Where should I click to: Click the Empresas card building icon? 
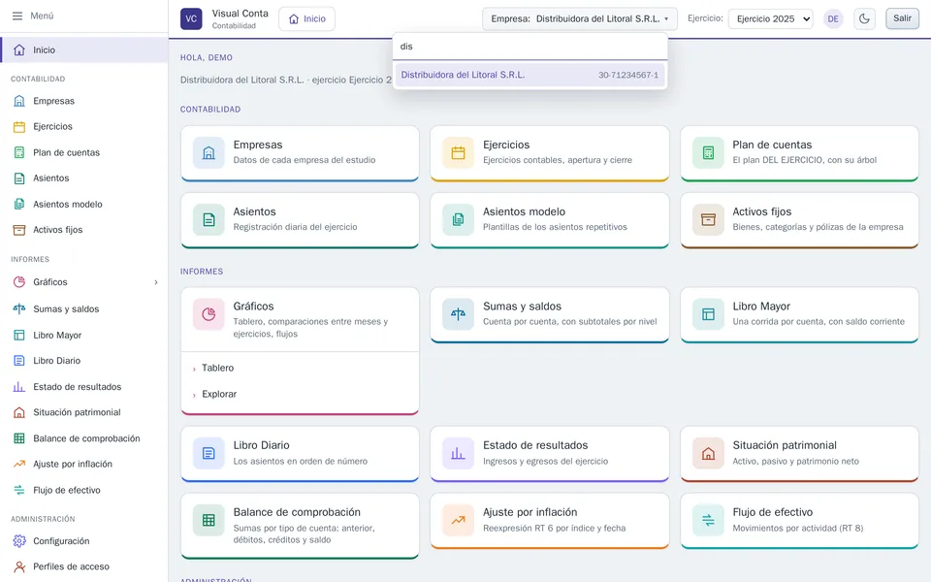click(209, 152)
